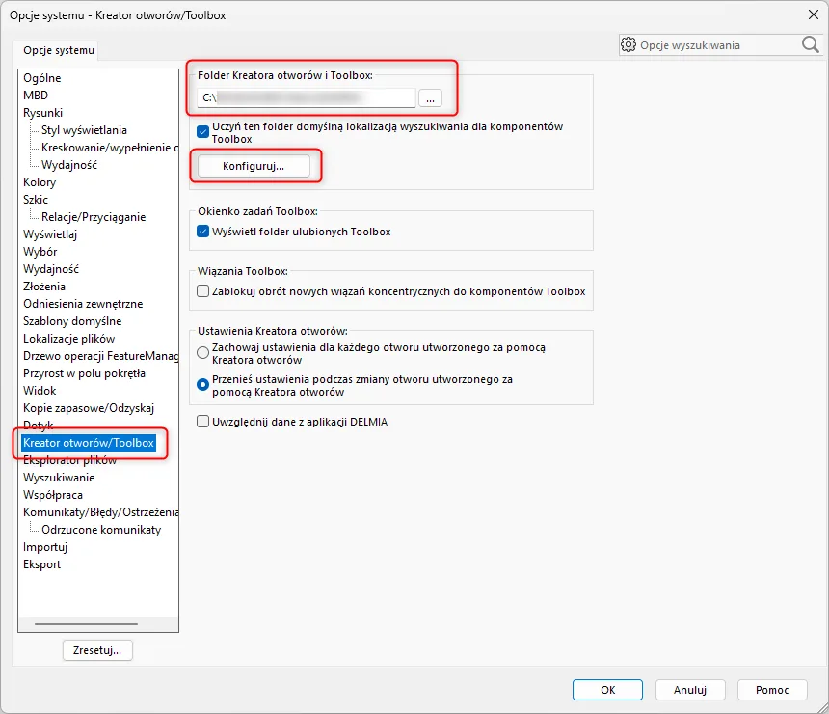Viewport: 829px width, 714px height.
Task: Click the Toolbox folder path field
Action: point(307,97)
